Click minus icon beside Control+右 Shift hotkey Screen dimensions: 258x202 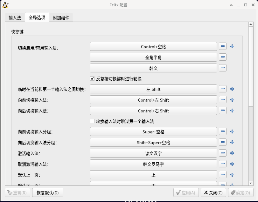(223, 111)
